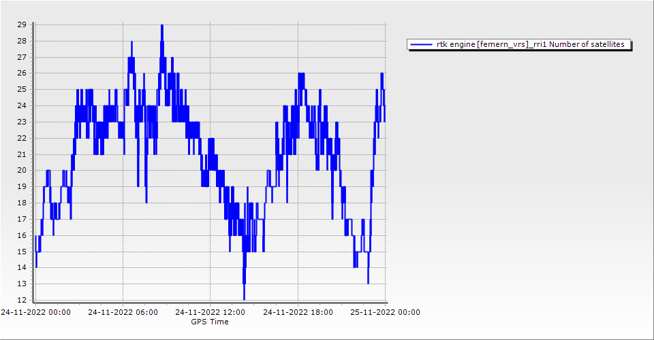Click the y-axis tick label 14
This screenshot has width=654, height=340.
(x=22, y=267)
